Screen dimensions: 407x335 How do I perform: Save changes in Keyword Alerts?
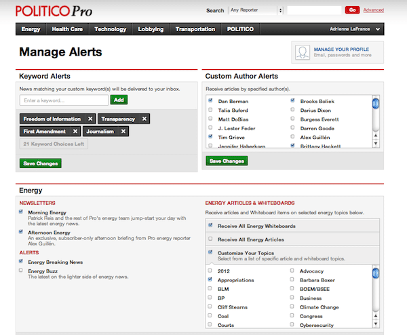tap(41, 163)
